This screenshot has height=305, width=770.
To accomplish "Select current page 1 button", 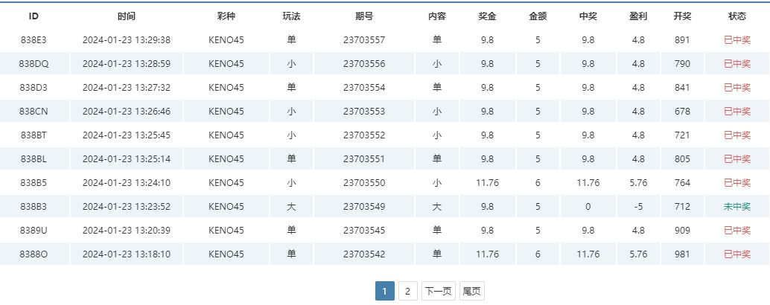I will click(x=384, y=292).
